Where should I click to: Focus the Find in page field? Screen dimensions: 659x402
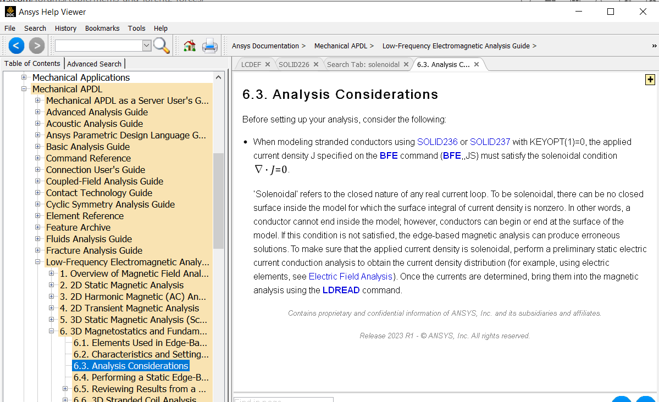pos(283,399)
